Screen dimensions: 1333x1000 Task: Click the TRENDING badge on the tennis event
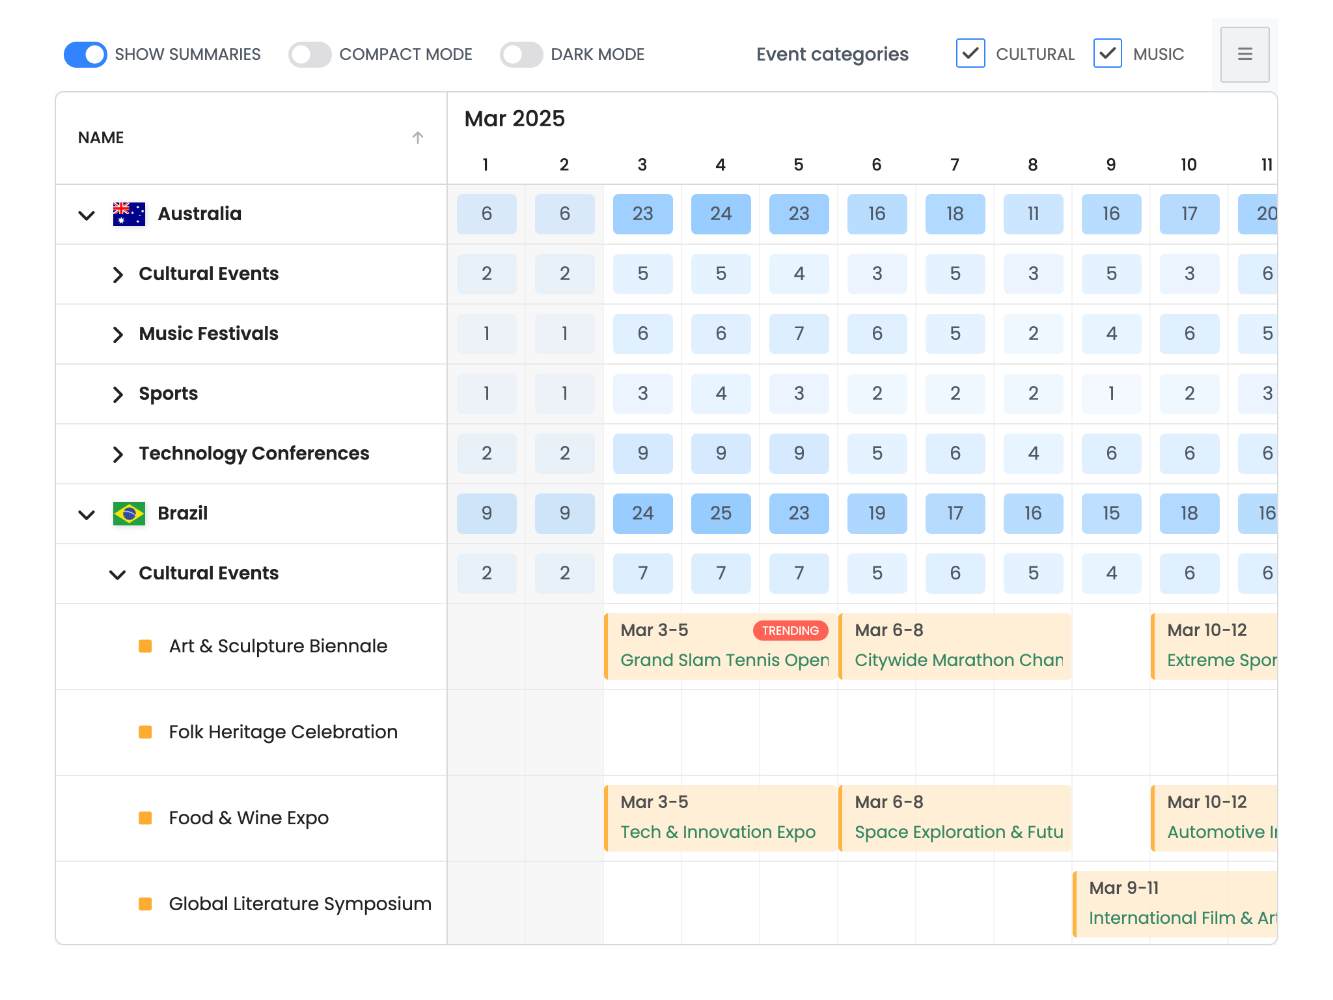click(x=790, y=630)
